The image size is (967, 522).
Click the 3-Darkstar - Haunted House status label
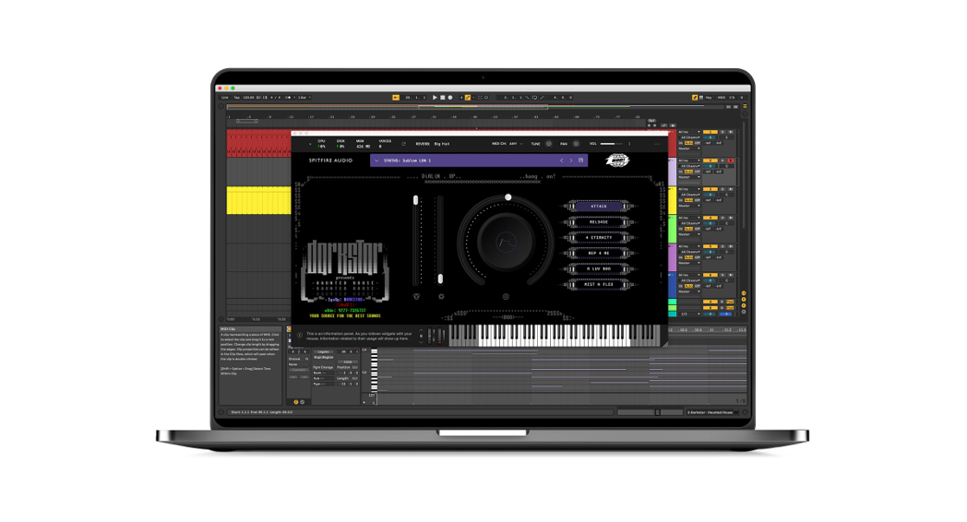tap(710, 412)
